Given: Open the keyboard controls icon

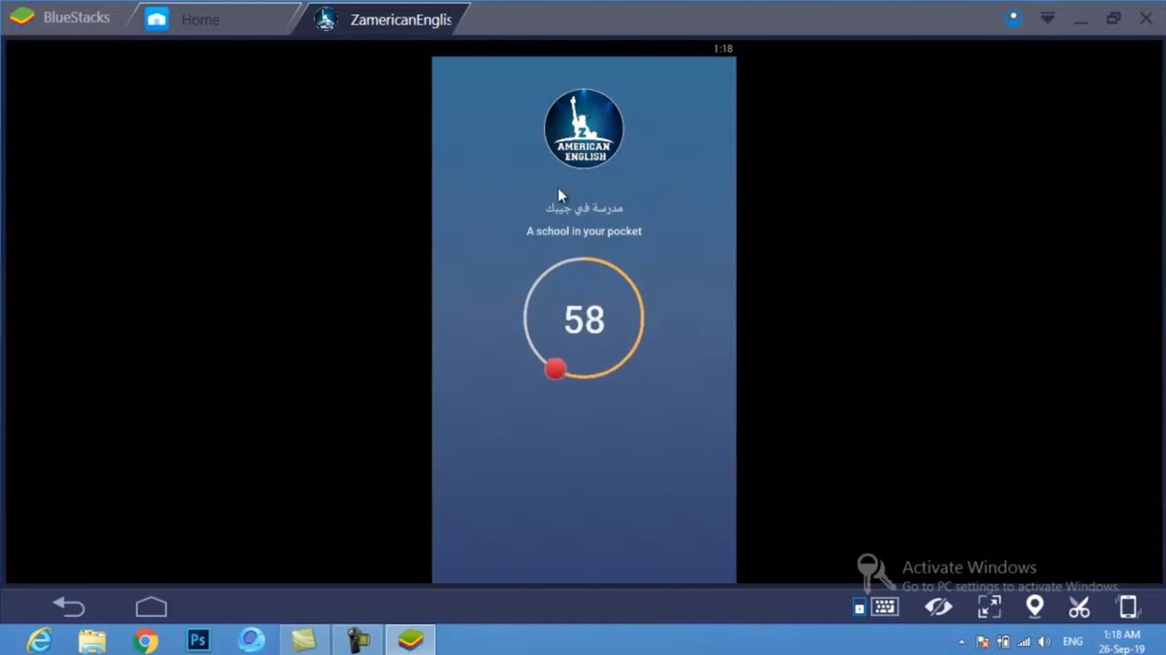Looking at the screenshot, I should pyautogui.click(x=885, y=607).
